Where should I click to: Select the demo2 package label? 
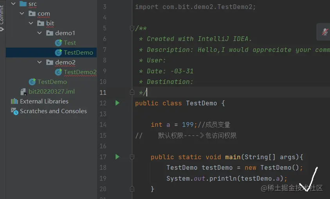pyautogui.click(x=65, y=62)
